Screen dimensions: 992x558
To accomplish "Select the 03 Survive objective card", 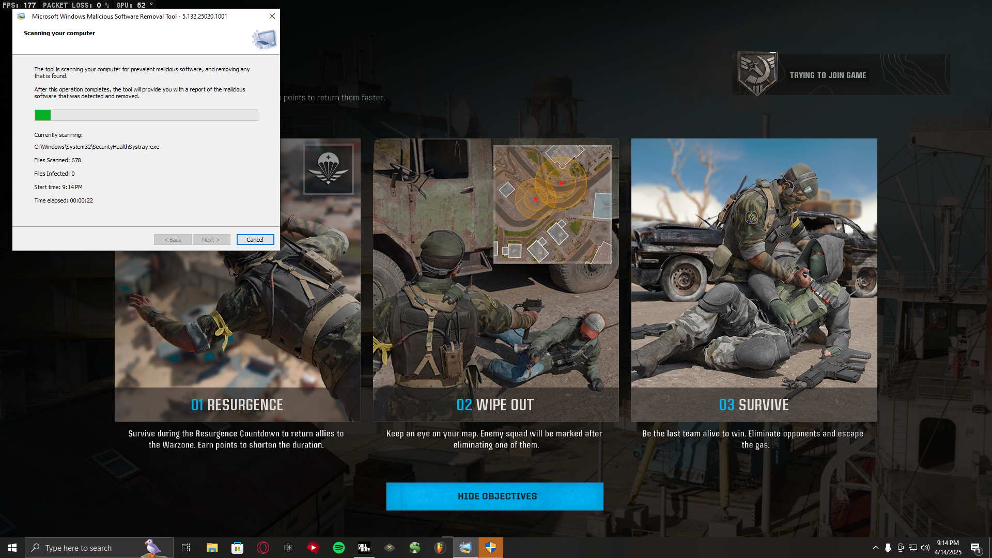I will (x=754, y=280).
